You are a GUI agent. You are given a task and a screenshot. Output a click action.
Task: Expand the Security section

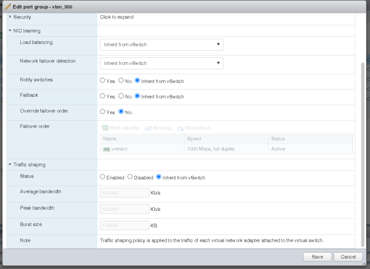pos(10,17)
